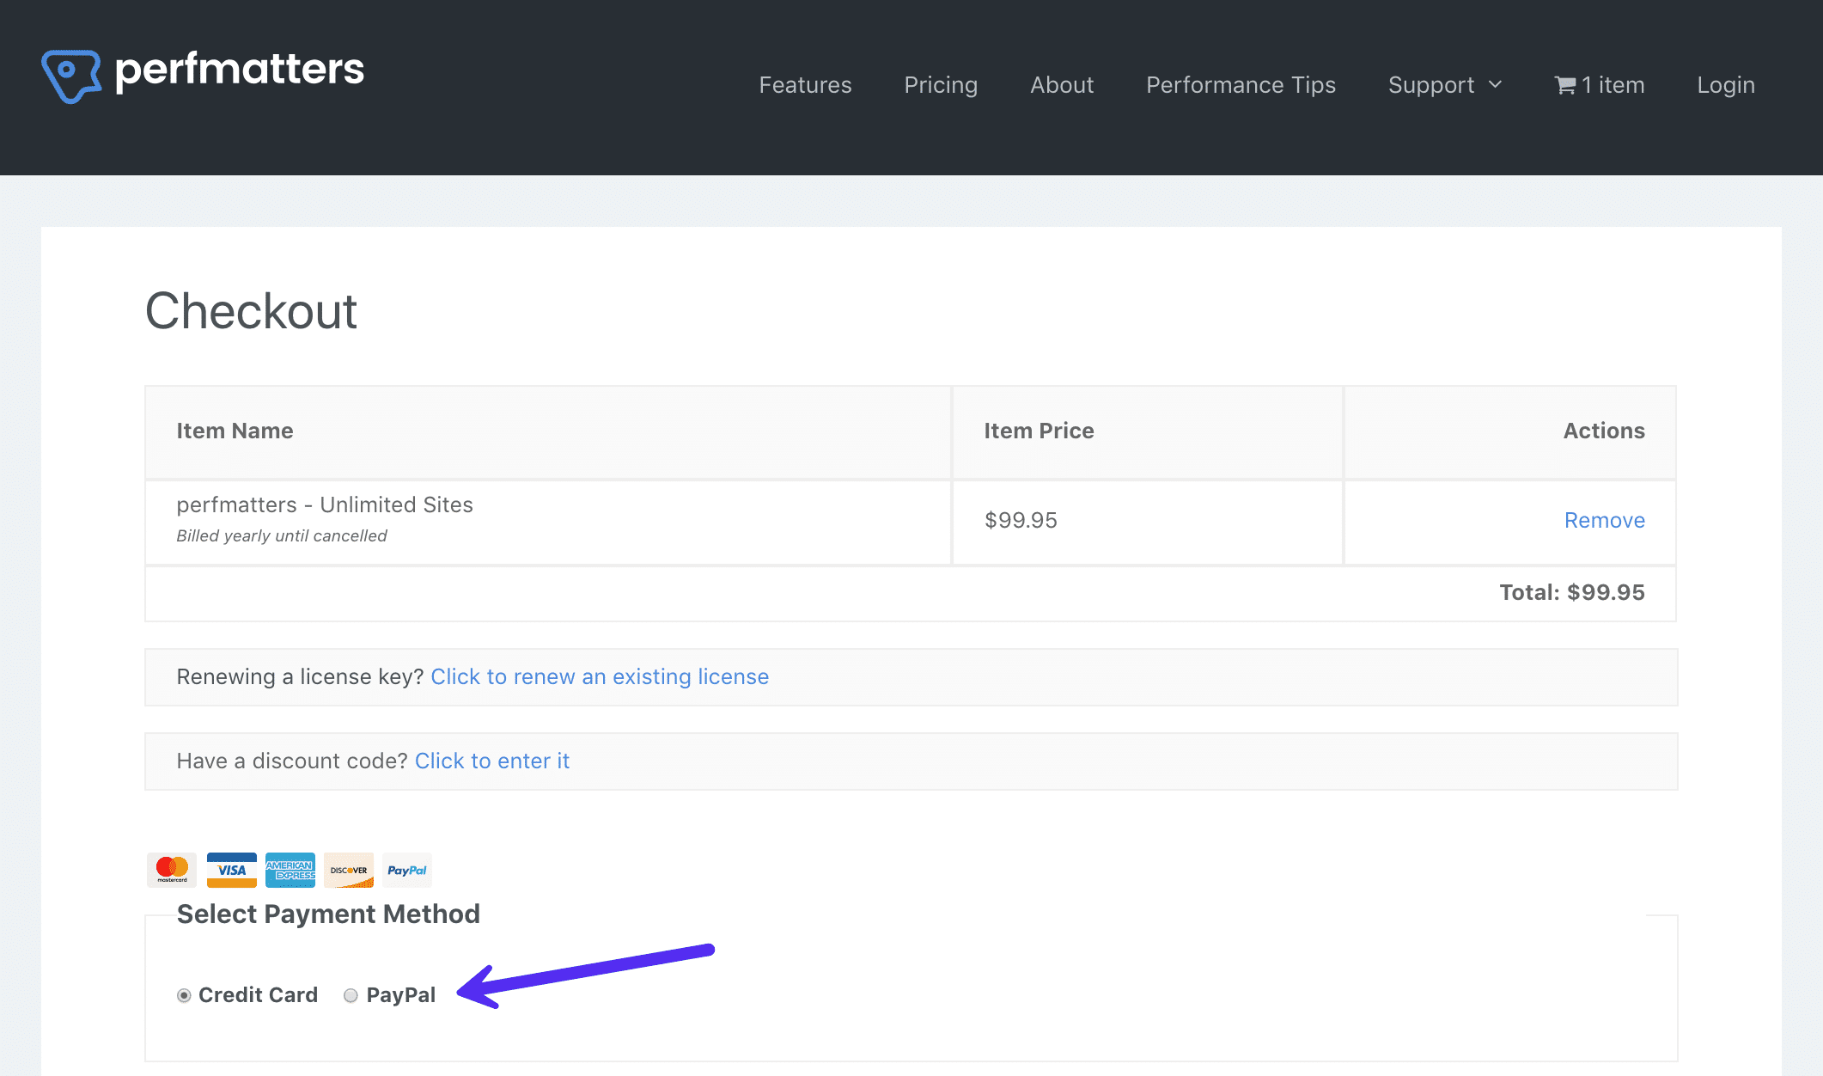Expand the discount code section
Image resolution: width=1823 pixels, height=1076 pixels.
point(491,760)
